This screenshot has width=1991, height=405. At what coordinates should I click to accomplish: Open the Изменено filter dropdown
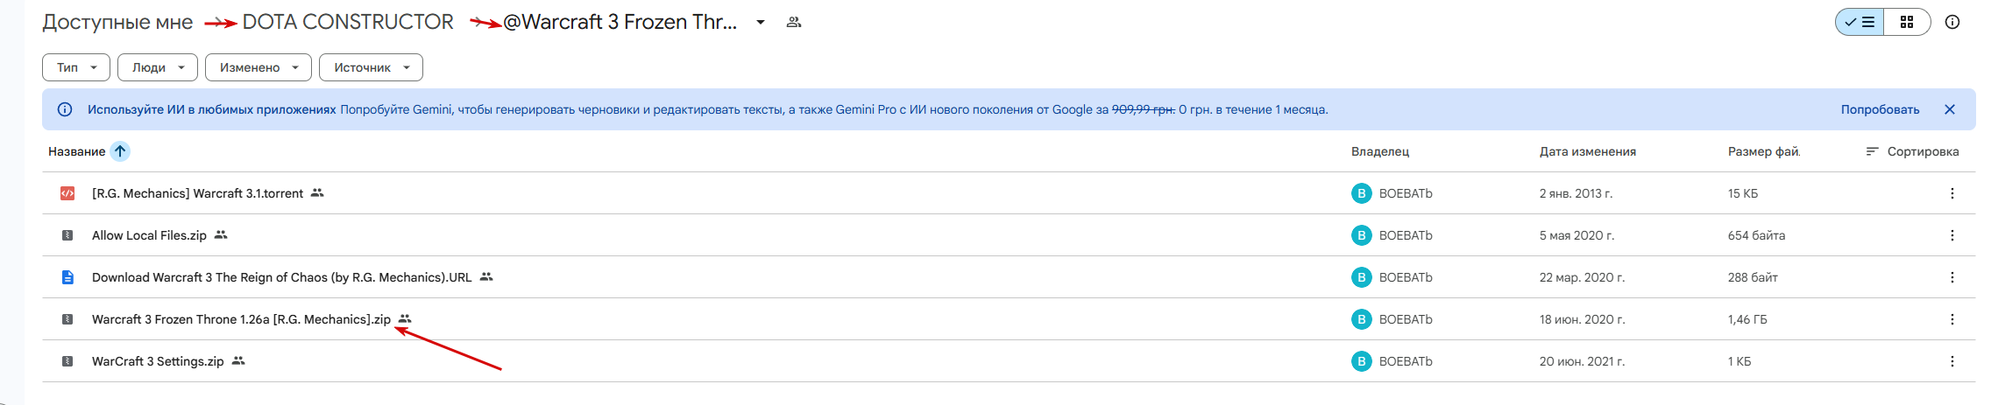(259, 67)
